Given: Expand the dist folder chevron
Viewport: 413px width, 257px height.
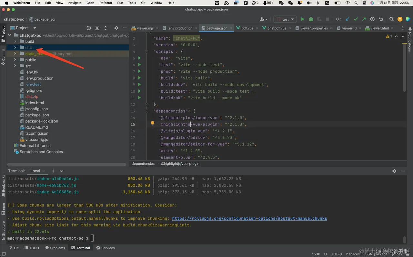Looking at the screenshot, I should tap(15, 48).
